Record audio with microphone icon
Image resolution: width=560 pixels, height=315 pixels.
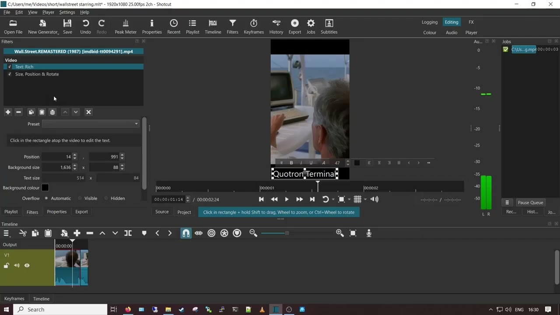pyautogui.click(x=369, y=233)
